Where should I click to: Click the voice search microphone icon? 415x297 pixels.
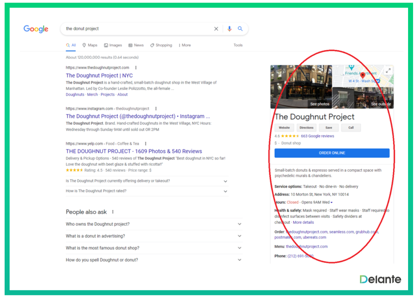[229, 29]
